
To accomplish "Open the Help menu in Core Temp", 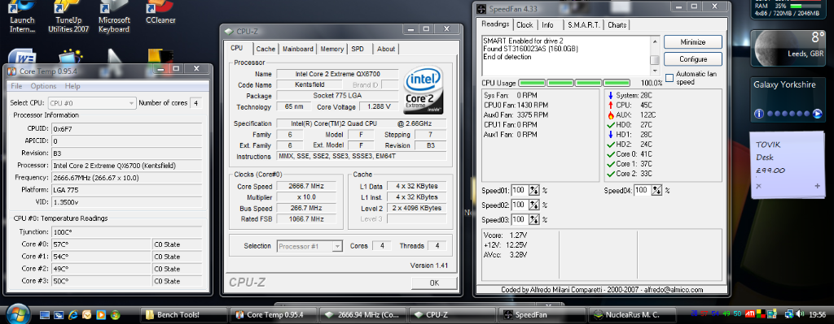I will click(72, 86).
